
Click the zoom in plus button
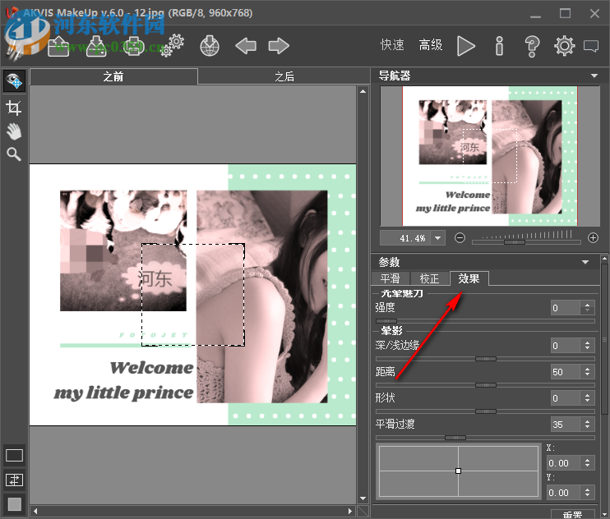(x=593, y=237)
